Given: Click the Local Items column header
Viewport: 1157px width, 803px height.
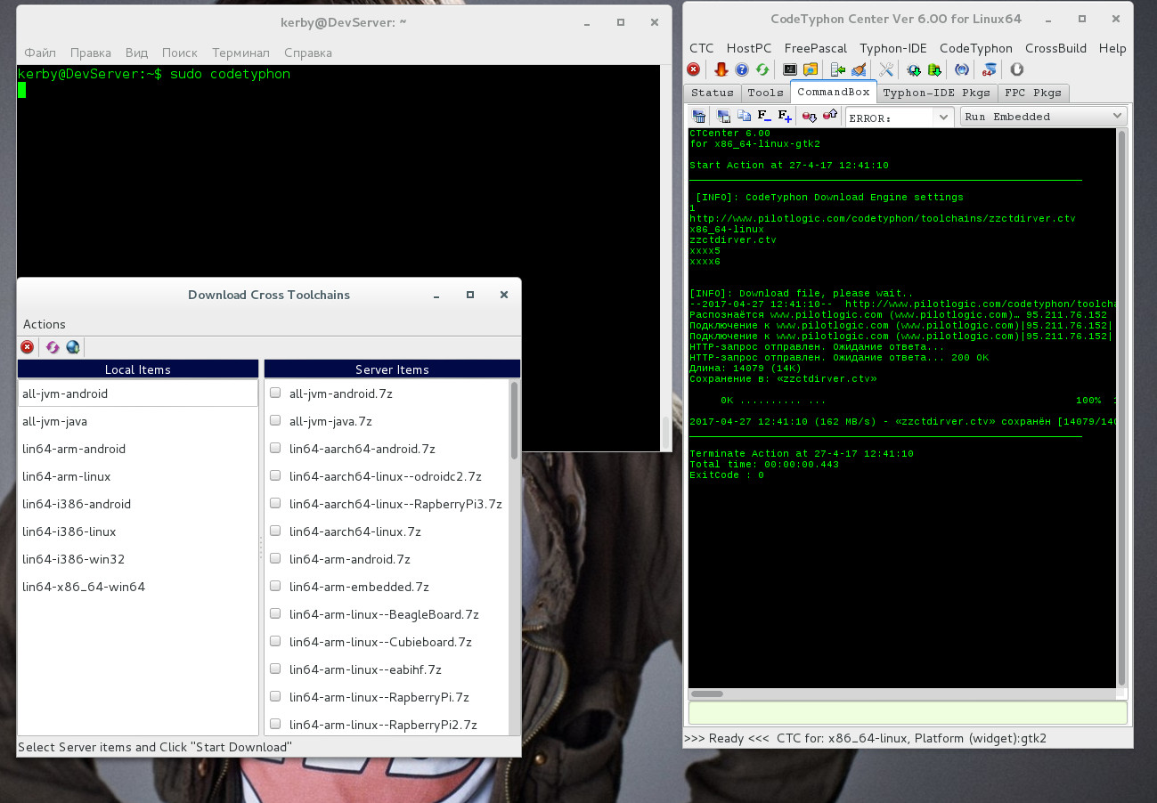Looking at the screenshot, I should point(138,369).
